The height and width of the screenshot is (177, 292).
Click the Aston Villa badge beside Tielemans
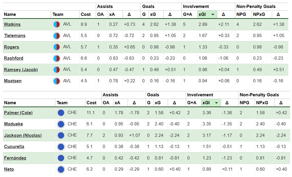[x=57, y=36]
